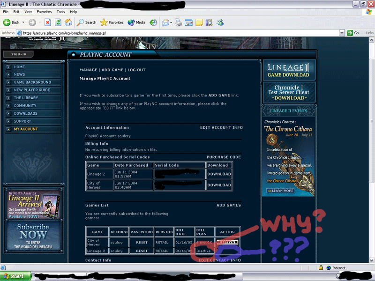Image resolution: width=375 pixels, height=281 pixels.
Task: Open the Edit menu
Action: coord(16,12)
